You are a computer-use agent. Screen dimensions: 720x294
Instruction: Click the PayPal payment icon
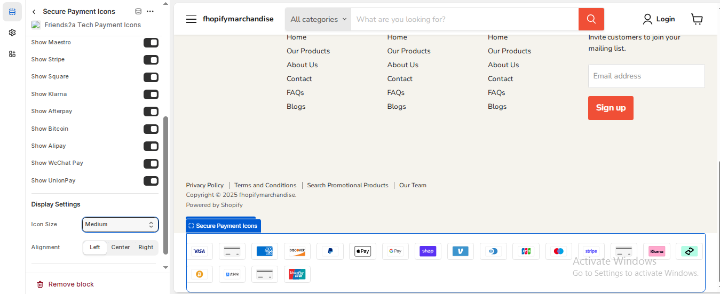coord(330,251)
